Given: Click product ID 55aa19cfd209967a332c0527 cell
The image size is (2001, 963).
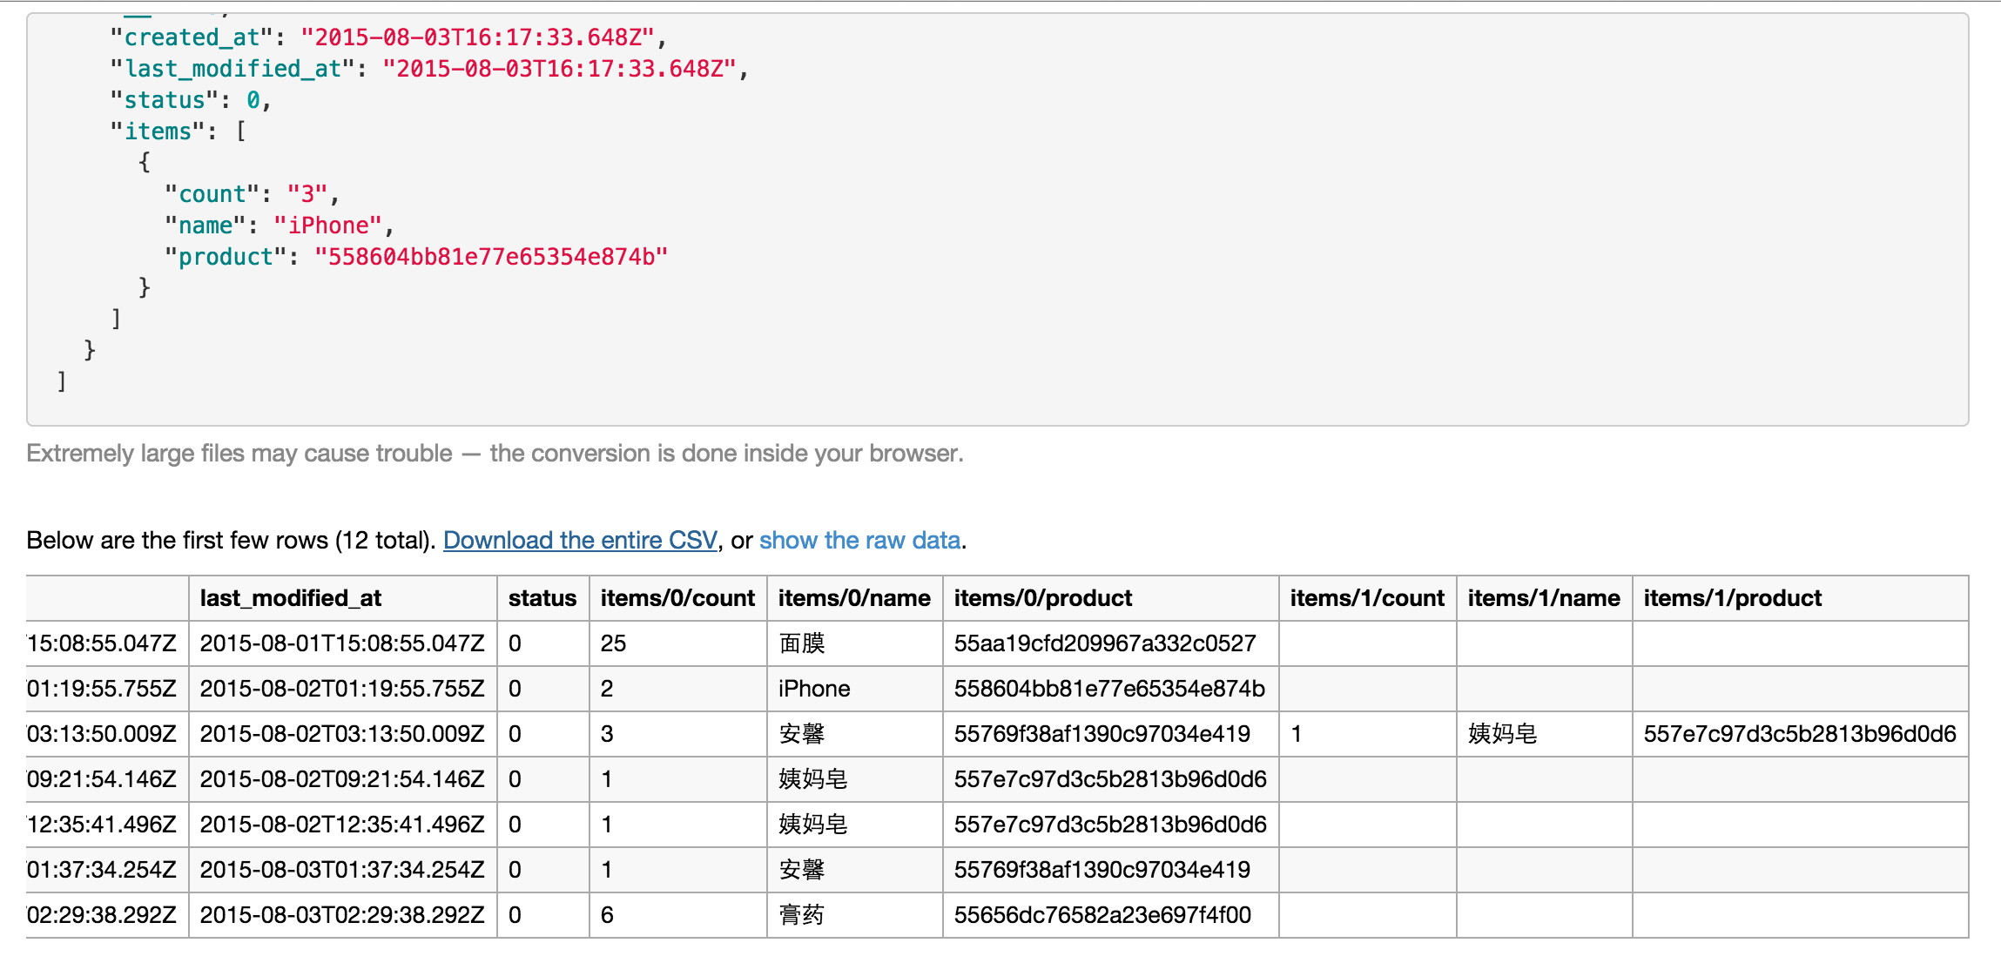Looking at the screenshot, I should [1104, 643].
